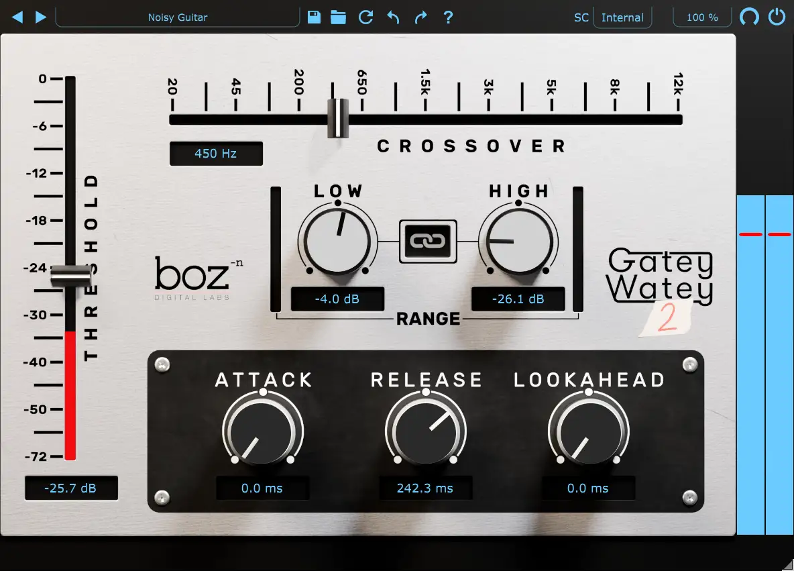The image size is (794, 571).
Task: Click the Crossover slider handle
Action: point(338,118)
